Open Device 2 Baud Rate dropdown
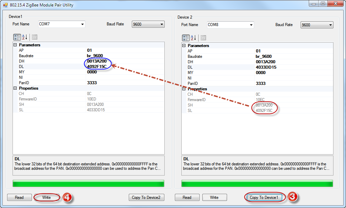The image size is (346, 208). [x=317, y=25]
